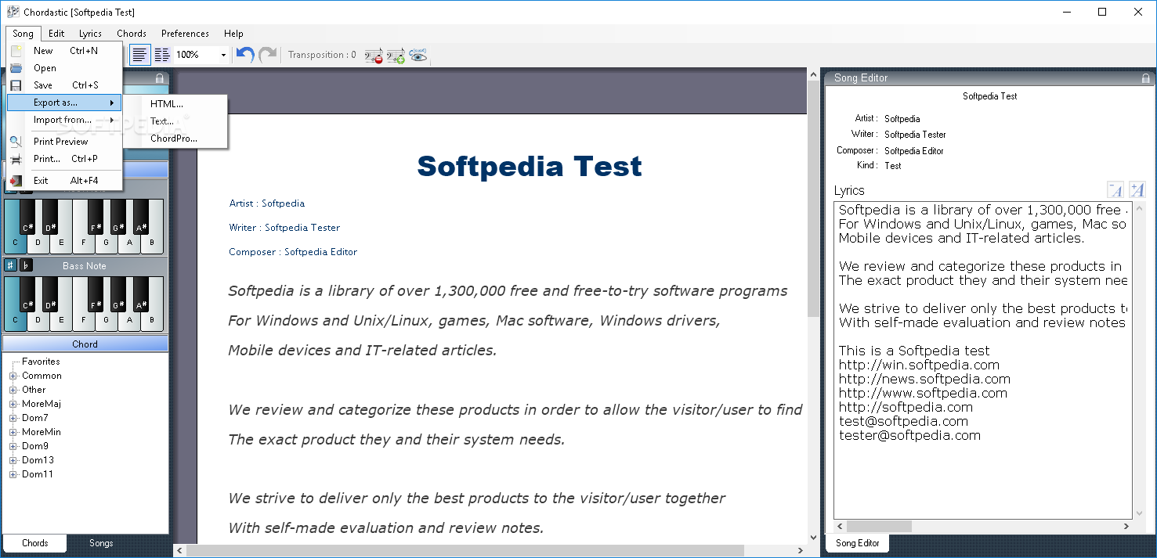Select the B key on the upper keyboard
Viewport: 1157px width, 558px height.
click(x=153, y=243)
